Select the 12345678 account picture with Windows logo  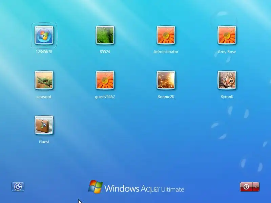click(44, 35)
